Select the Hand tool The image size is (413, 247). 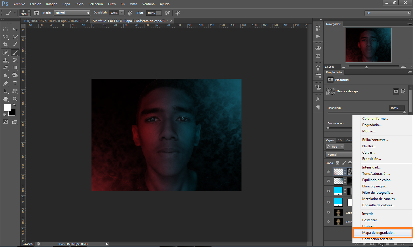click(5, 99)
